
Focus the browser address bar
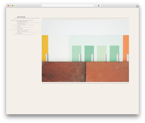69,6
